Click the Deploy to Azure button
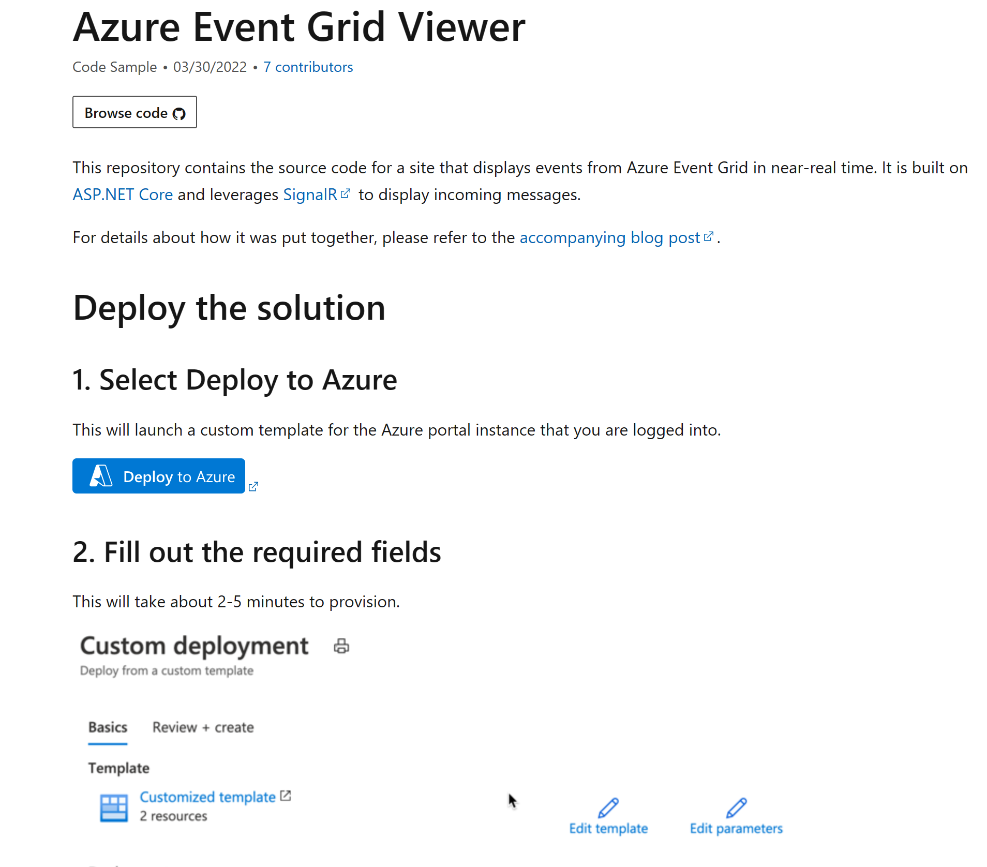 tap(159, 476)
